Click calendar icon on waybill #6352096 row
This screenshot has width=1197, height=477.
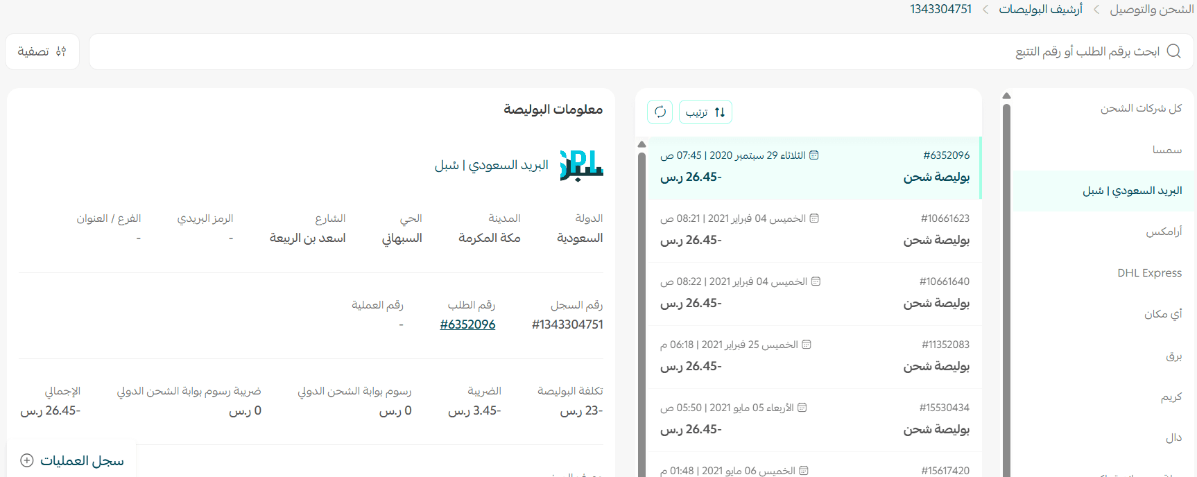[814, 155]
